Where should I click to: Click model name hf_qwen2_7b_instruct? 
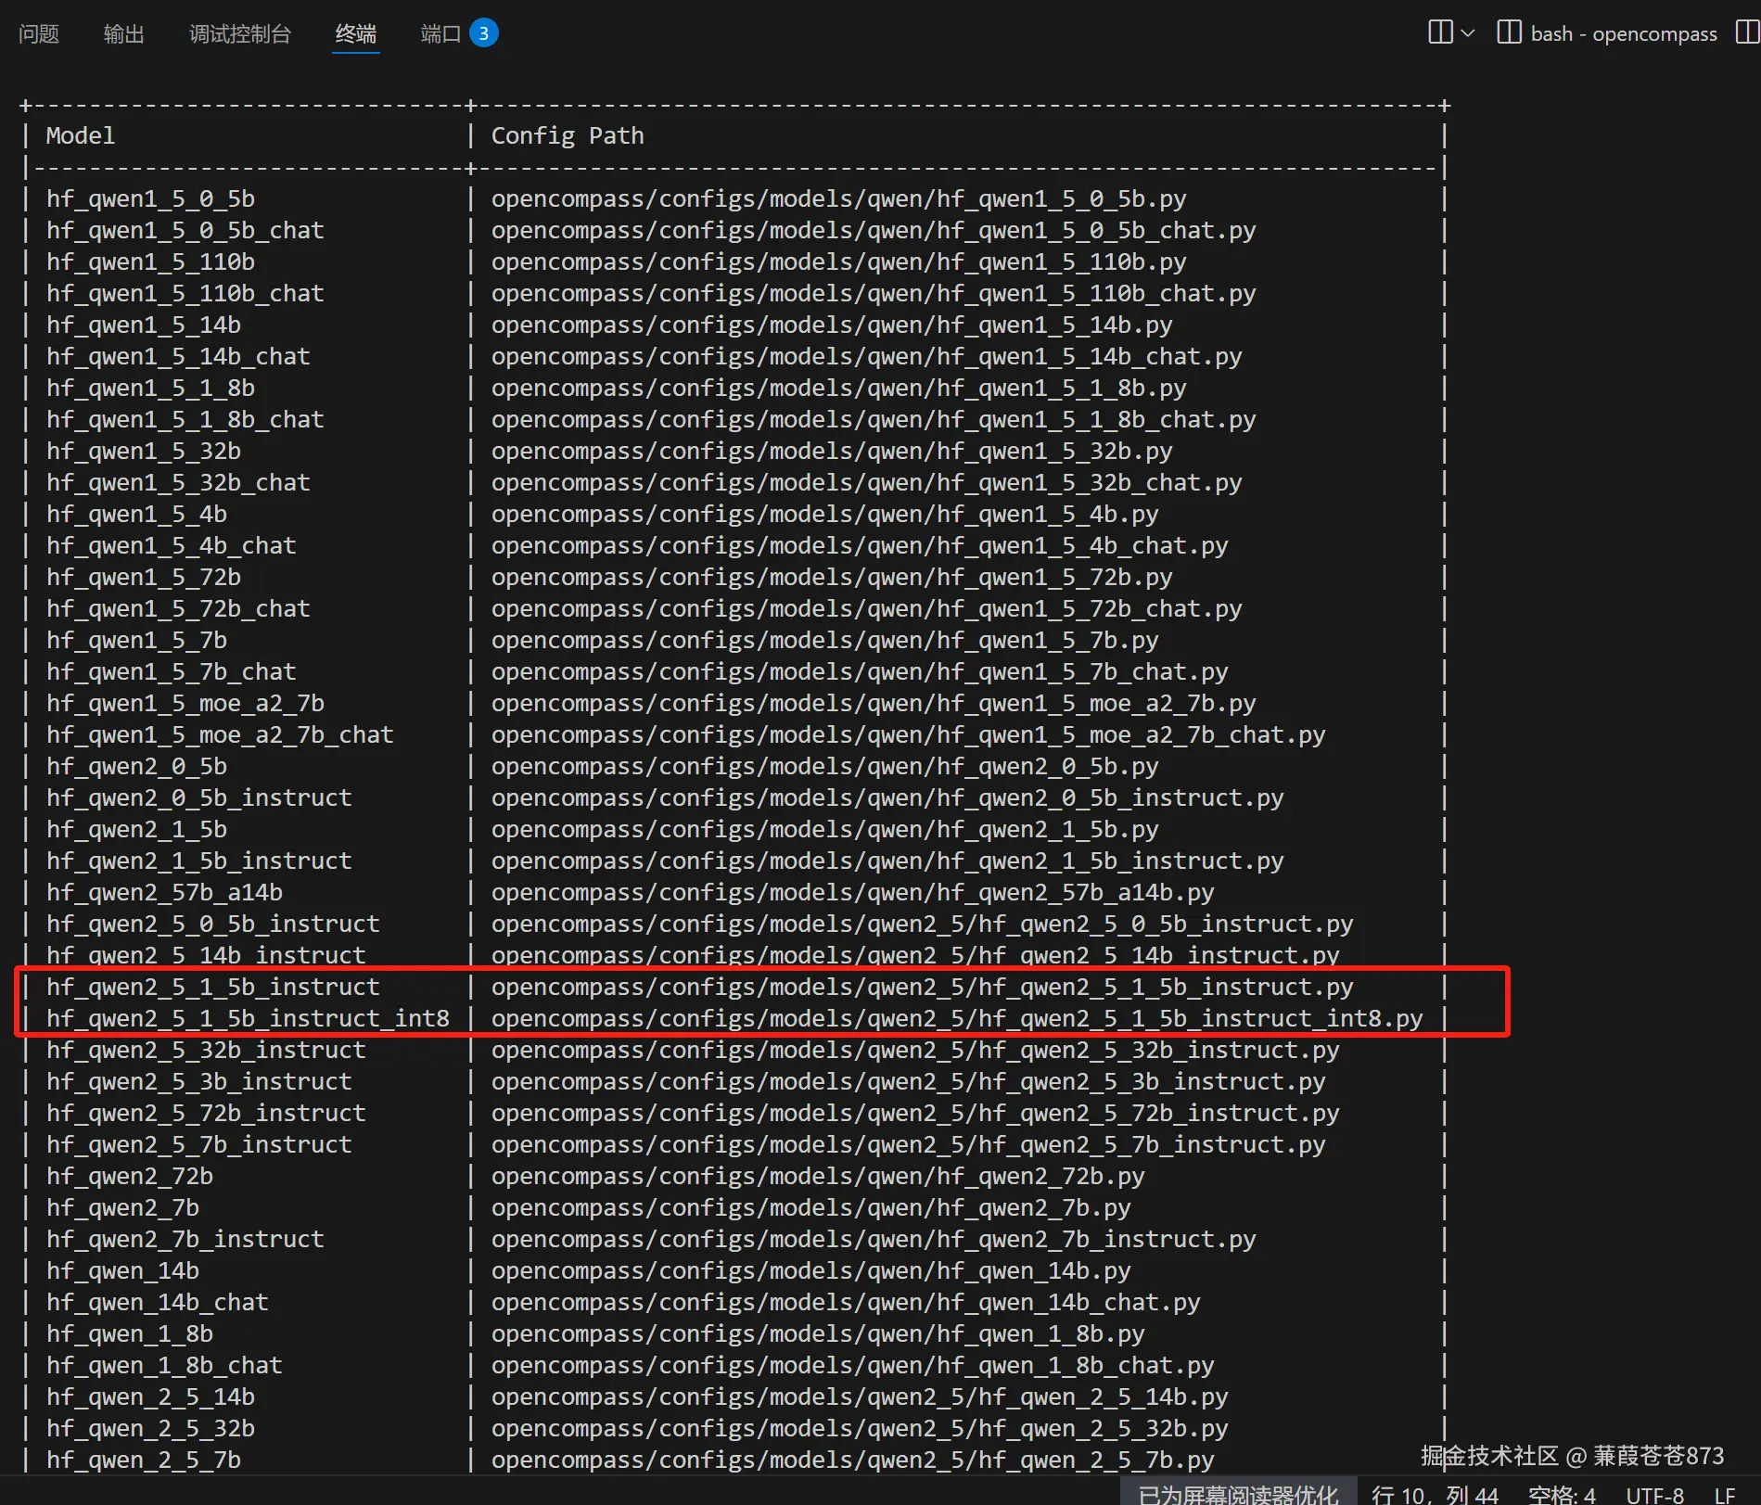point(185,1239)
